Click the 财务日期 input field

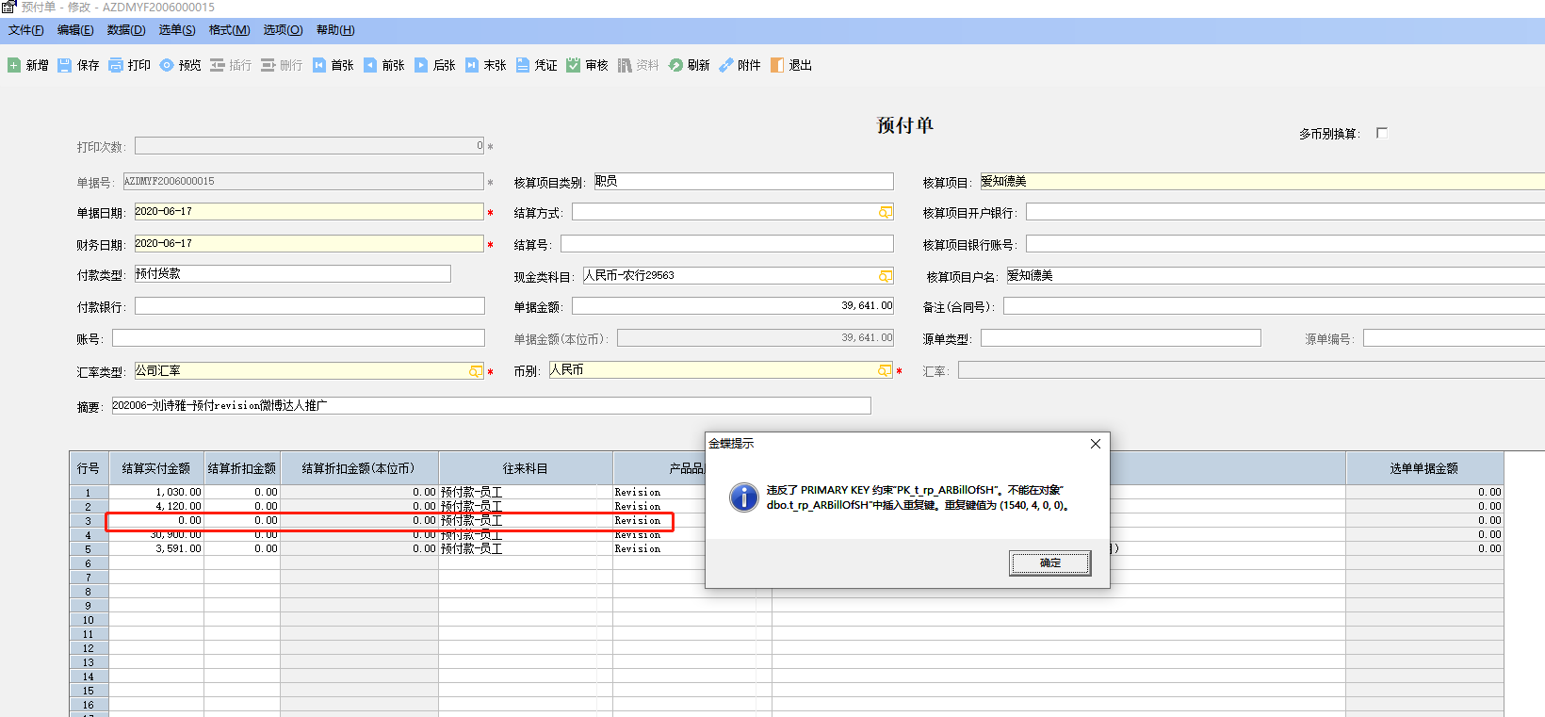click(309, 244)
